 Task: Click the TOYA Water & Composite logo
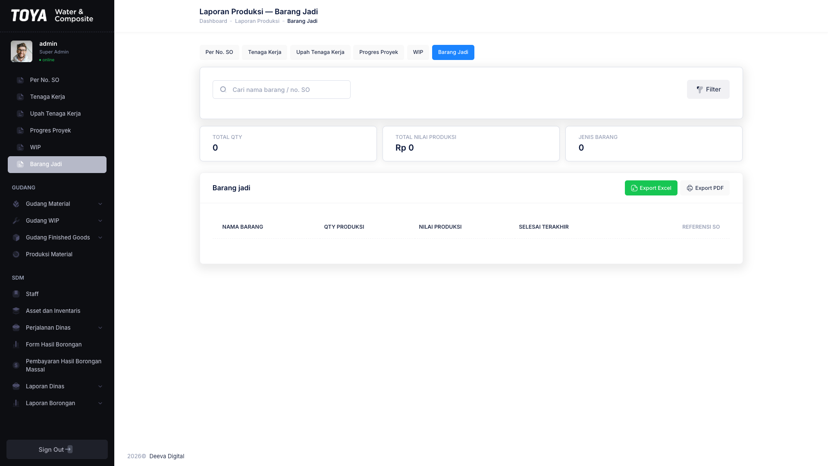[52, 16]
